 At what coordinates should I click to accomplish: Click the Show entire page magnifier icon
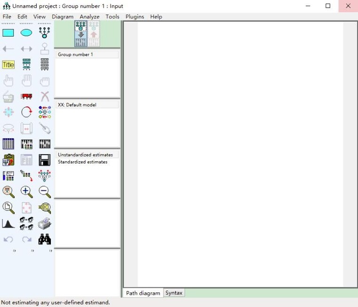(8, 208)
